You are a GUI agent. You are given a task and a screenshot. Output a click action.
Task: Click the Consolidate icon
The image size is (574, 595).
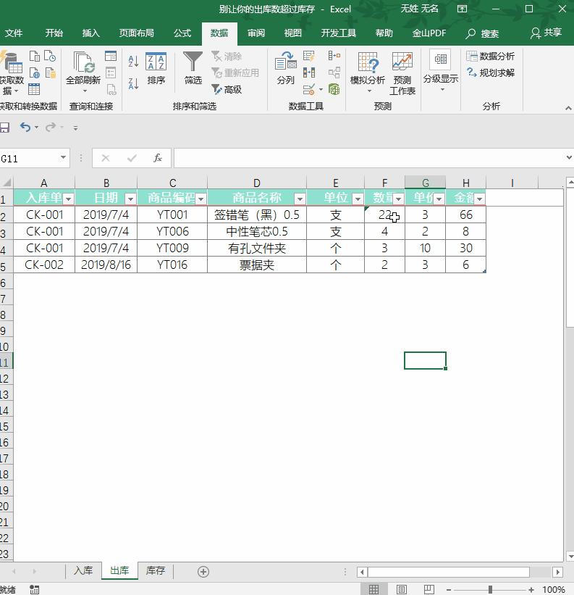(x=334, y=56)
